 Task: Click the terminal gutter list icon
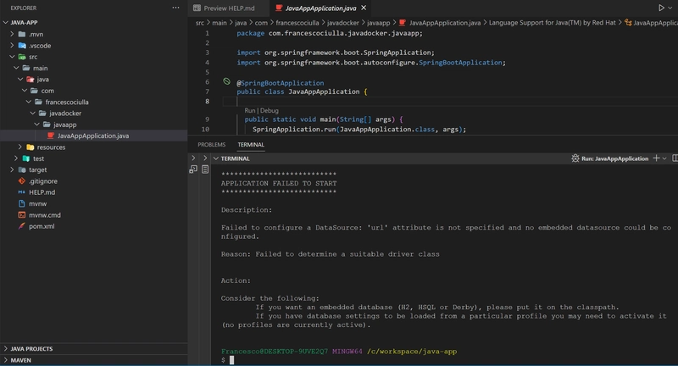(205, 169)
